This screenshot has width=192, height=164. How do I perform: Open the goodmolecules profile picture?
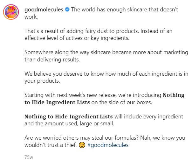(11, 12)
